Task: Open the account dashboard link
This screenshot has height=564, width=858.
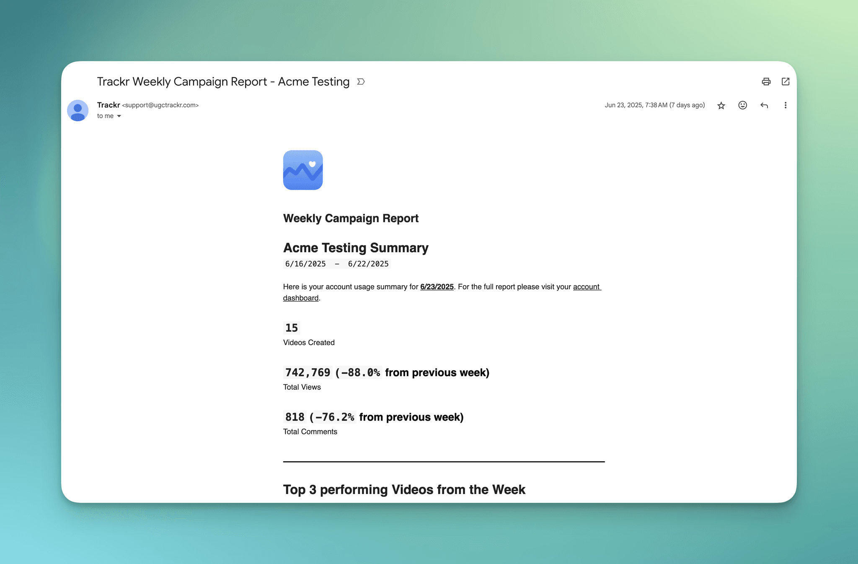Action: pyautogui.click(x=587, y=287)
